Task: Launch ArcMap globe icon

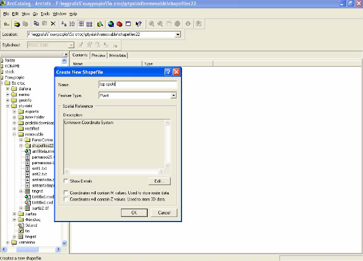Action: tap(111, 24)
